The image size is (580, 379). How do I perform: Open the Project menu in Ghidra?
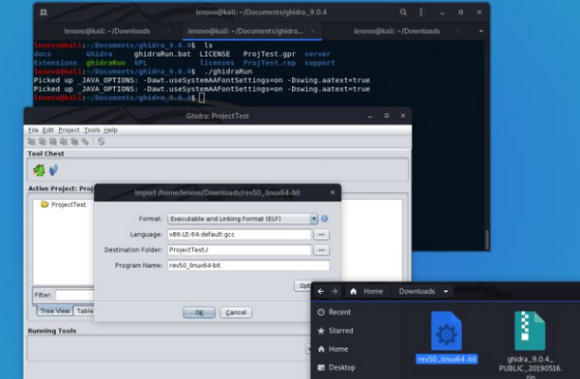coord(69,130)
